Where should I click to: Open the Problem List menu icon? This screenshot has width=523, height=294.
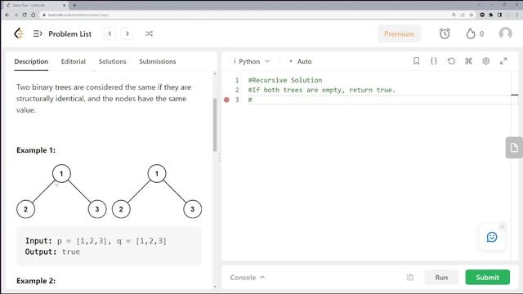38,33
